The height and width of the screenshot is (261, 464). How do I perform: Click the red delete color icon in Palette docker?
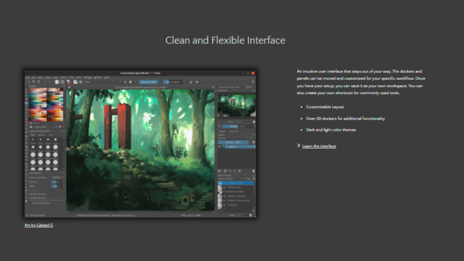[x=63, y=127]
